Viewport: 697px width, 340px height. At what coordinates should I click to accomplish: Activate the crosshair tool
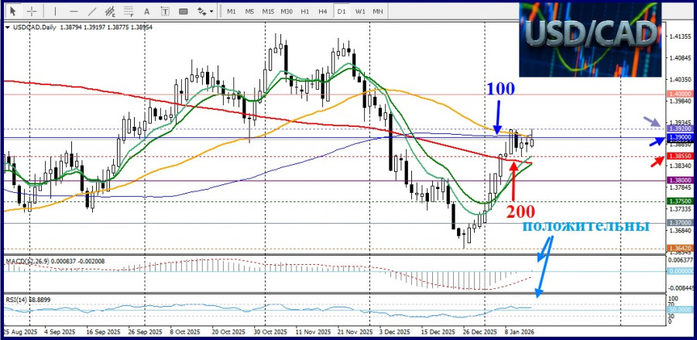pyautogui.click(x=31, y=12)
